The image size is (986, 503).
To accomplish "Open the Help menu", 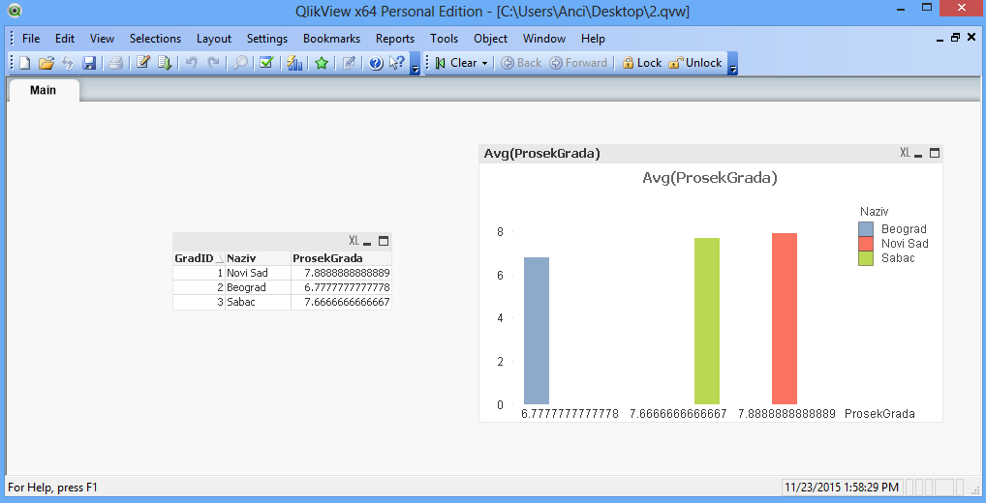I will tap(593, 39).
